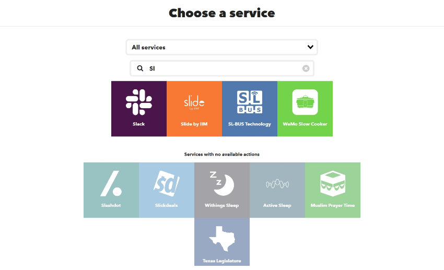The width and height of the screenshot is (444, 270).
Task: Click the SL-BUS logo image
Action: click(250, 102)
